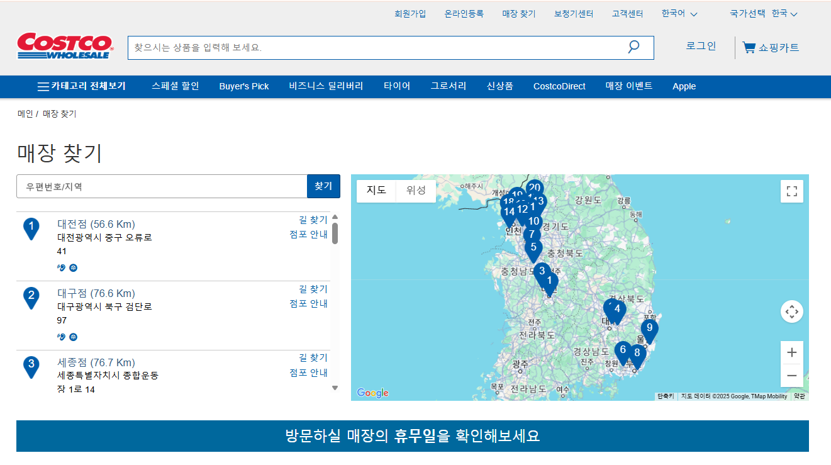
Task: Click the 온라인등록 link
Action: click(x=464, y=14)
